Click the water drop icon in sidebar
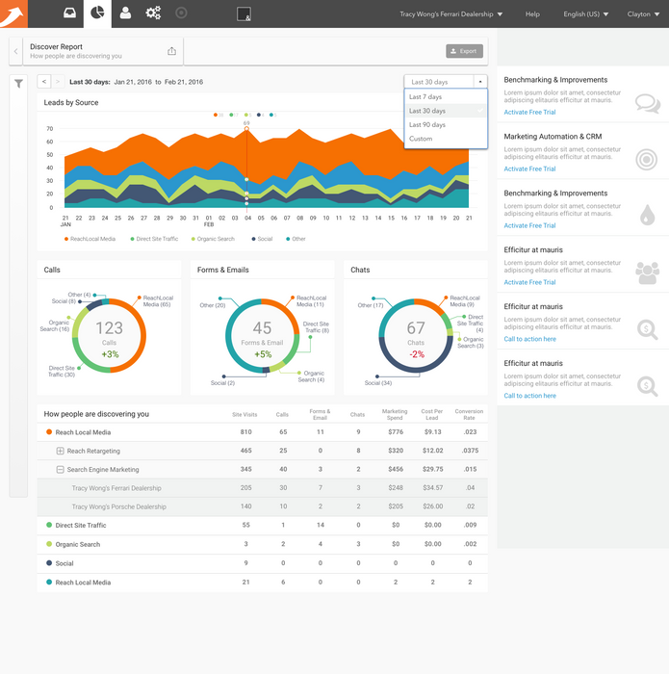Screen dimensions: 669x674 [x=647, y=215]
